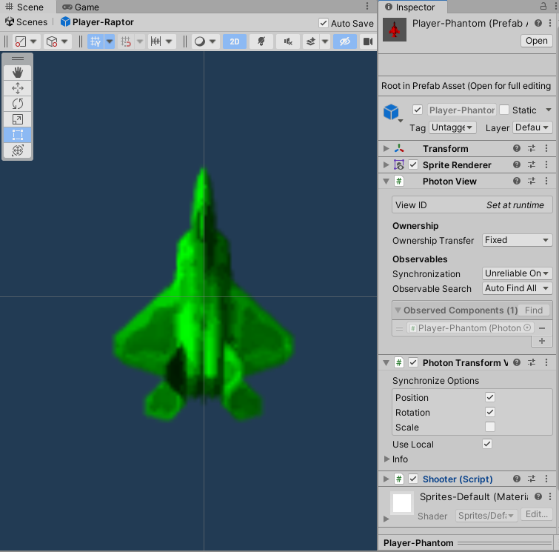This screenshot has width=559, height=552.
Task: Toggle Auto Save checkbox
Action: point(323,23)
